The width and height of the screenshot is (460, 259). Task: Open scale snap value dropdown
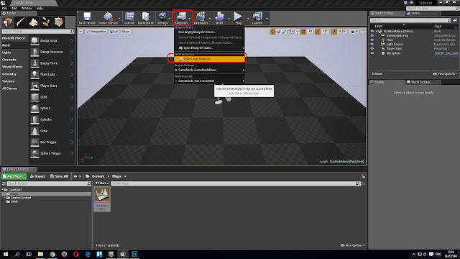342,32
